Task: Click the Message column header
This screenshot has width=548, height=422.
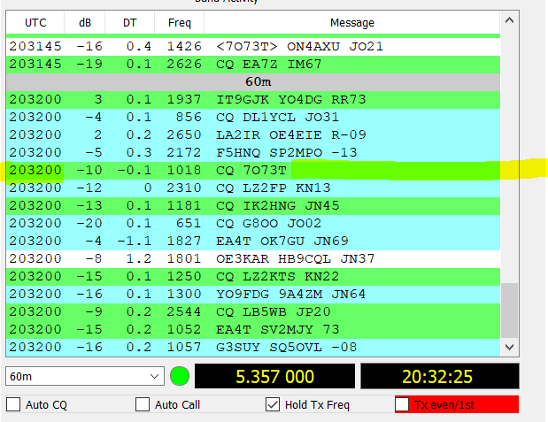Action: (351, 22)
